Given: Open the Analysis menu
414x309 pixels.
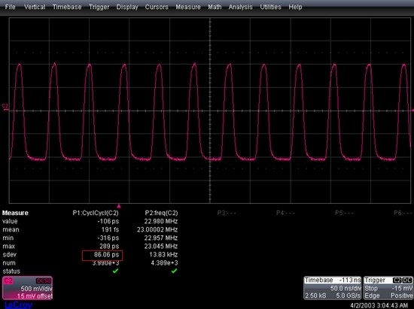Looking at the screenshot, I should [241, 7].
